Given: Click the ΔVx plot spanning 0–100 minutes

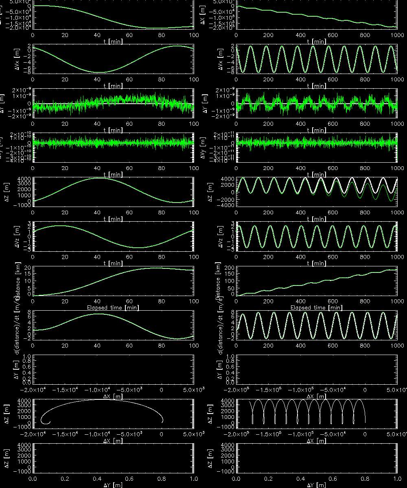Looking at the screenshot, I should 113,59.
